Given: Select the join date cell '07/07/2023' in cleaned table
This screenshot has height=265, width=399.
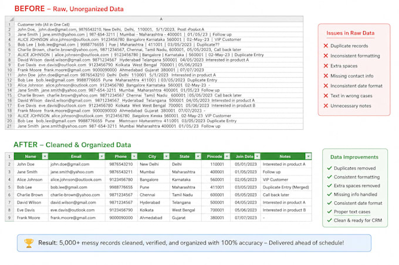Looking at the screenshot, I should [245, 218].
